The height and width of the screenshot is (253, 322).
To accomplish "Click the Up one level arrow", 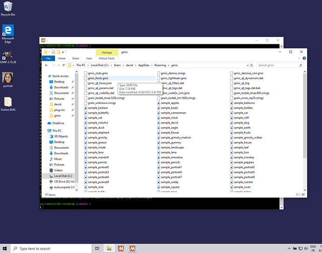I will (x=63, y=65).
